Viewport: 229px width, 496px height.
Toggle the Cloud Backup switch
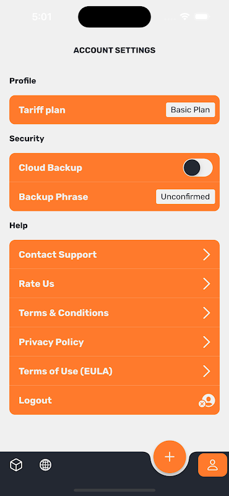pyautogui.click(x=197, y=167)
